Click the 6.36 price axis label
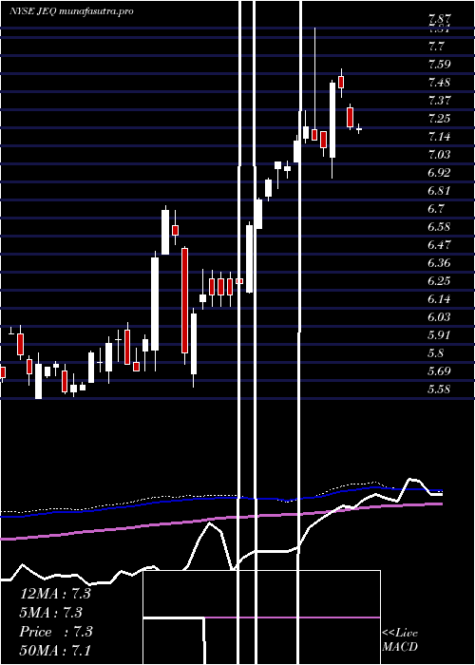The image size is (475, 665). (439, 263)
